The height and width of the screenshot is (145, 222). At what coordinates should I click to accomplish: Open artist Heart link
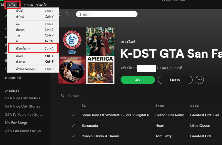[x=160, y=125]
